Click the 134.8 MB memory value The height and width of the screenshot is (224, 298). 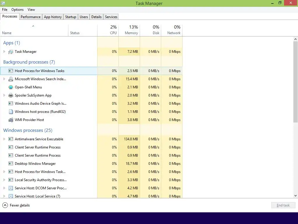131,139
